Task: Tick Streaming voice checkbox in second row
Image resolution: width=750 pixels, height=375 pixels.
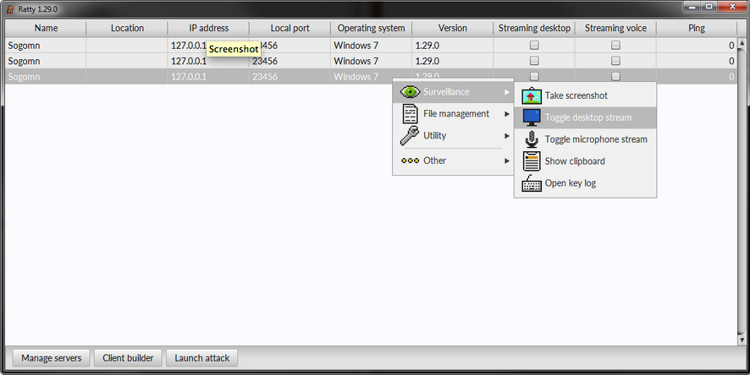Action: [615, 62]
